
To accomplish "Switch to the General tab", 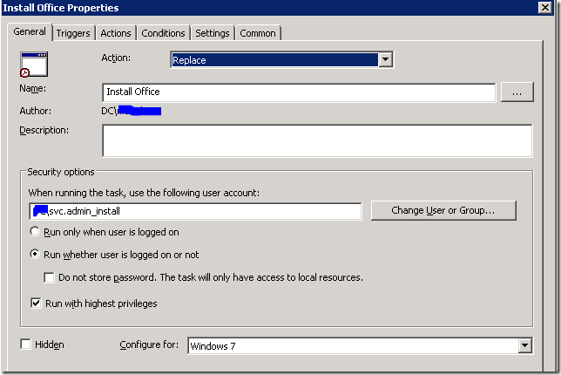I will [30, 32].
